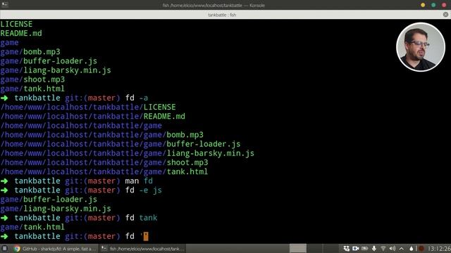This screenshot has width=451, height=253.
Task: Open the clock showing 13:12:26
Action: pyautogui.click(x=439, y=248)
